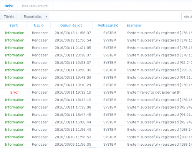This screenshot has width=192, height=148.
Task: Select log row dated 2016/03/10 11:56:53
Action: point(96,137)
